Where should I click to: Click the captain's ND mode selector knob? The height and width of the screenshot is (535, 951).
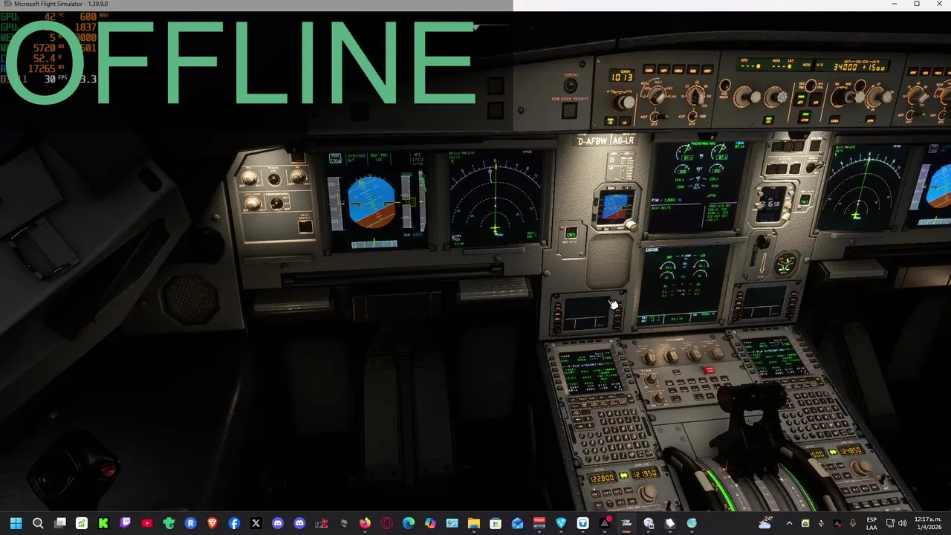[658, 96]
